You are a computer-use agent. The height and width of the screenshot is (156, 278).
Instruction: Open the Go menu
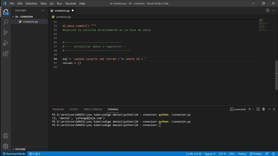tap(52, 3)
